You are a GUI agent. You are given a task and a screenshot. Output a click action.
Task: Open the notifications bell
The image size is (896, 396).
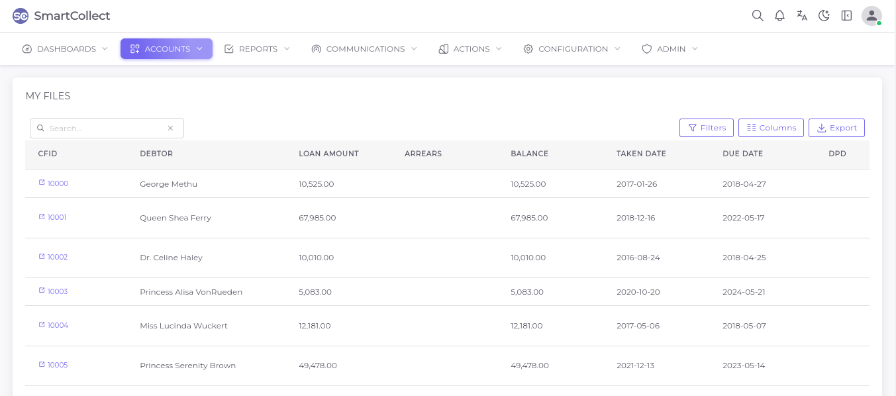[779, 16]
